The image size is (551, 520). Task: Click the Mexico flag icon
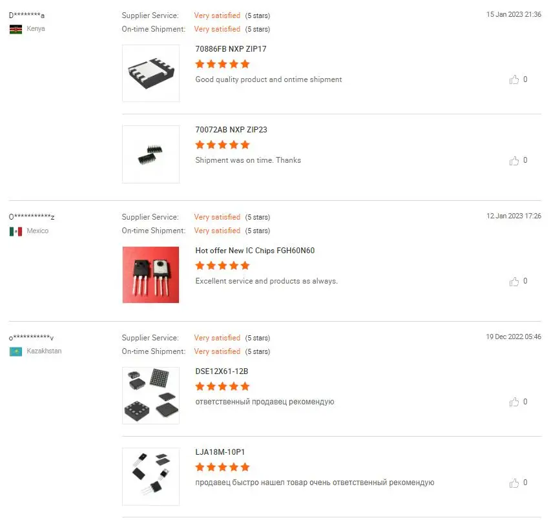pyautogui.click(x=16, y=231)
